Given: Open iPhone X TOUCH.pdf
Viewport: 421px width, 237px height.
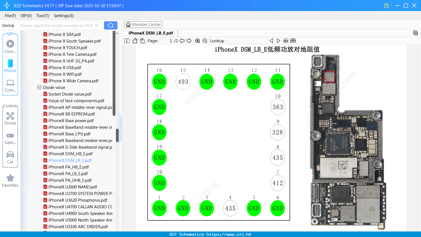Looking at the screenshot, I should click(x=68, y=48).
